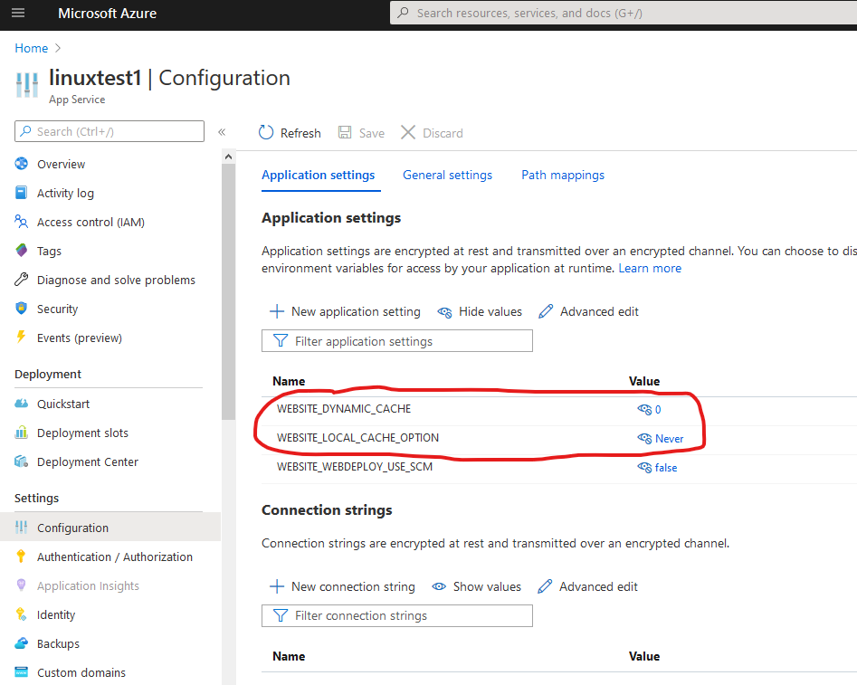This screenshot has height=685, width=857.
Task: Click the breadcrumb chevron after Home
Action: click(x=59, y=48)
